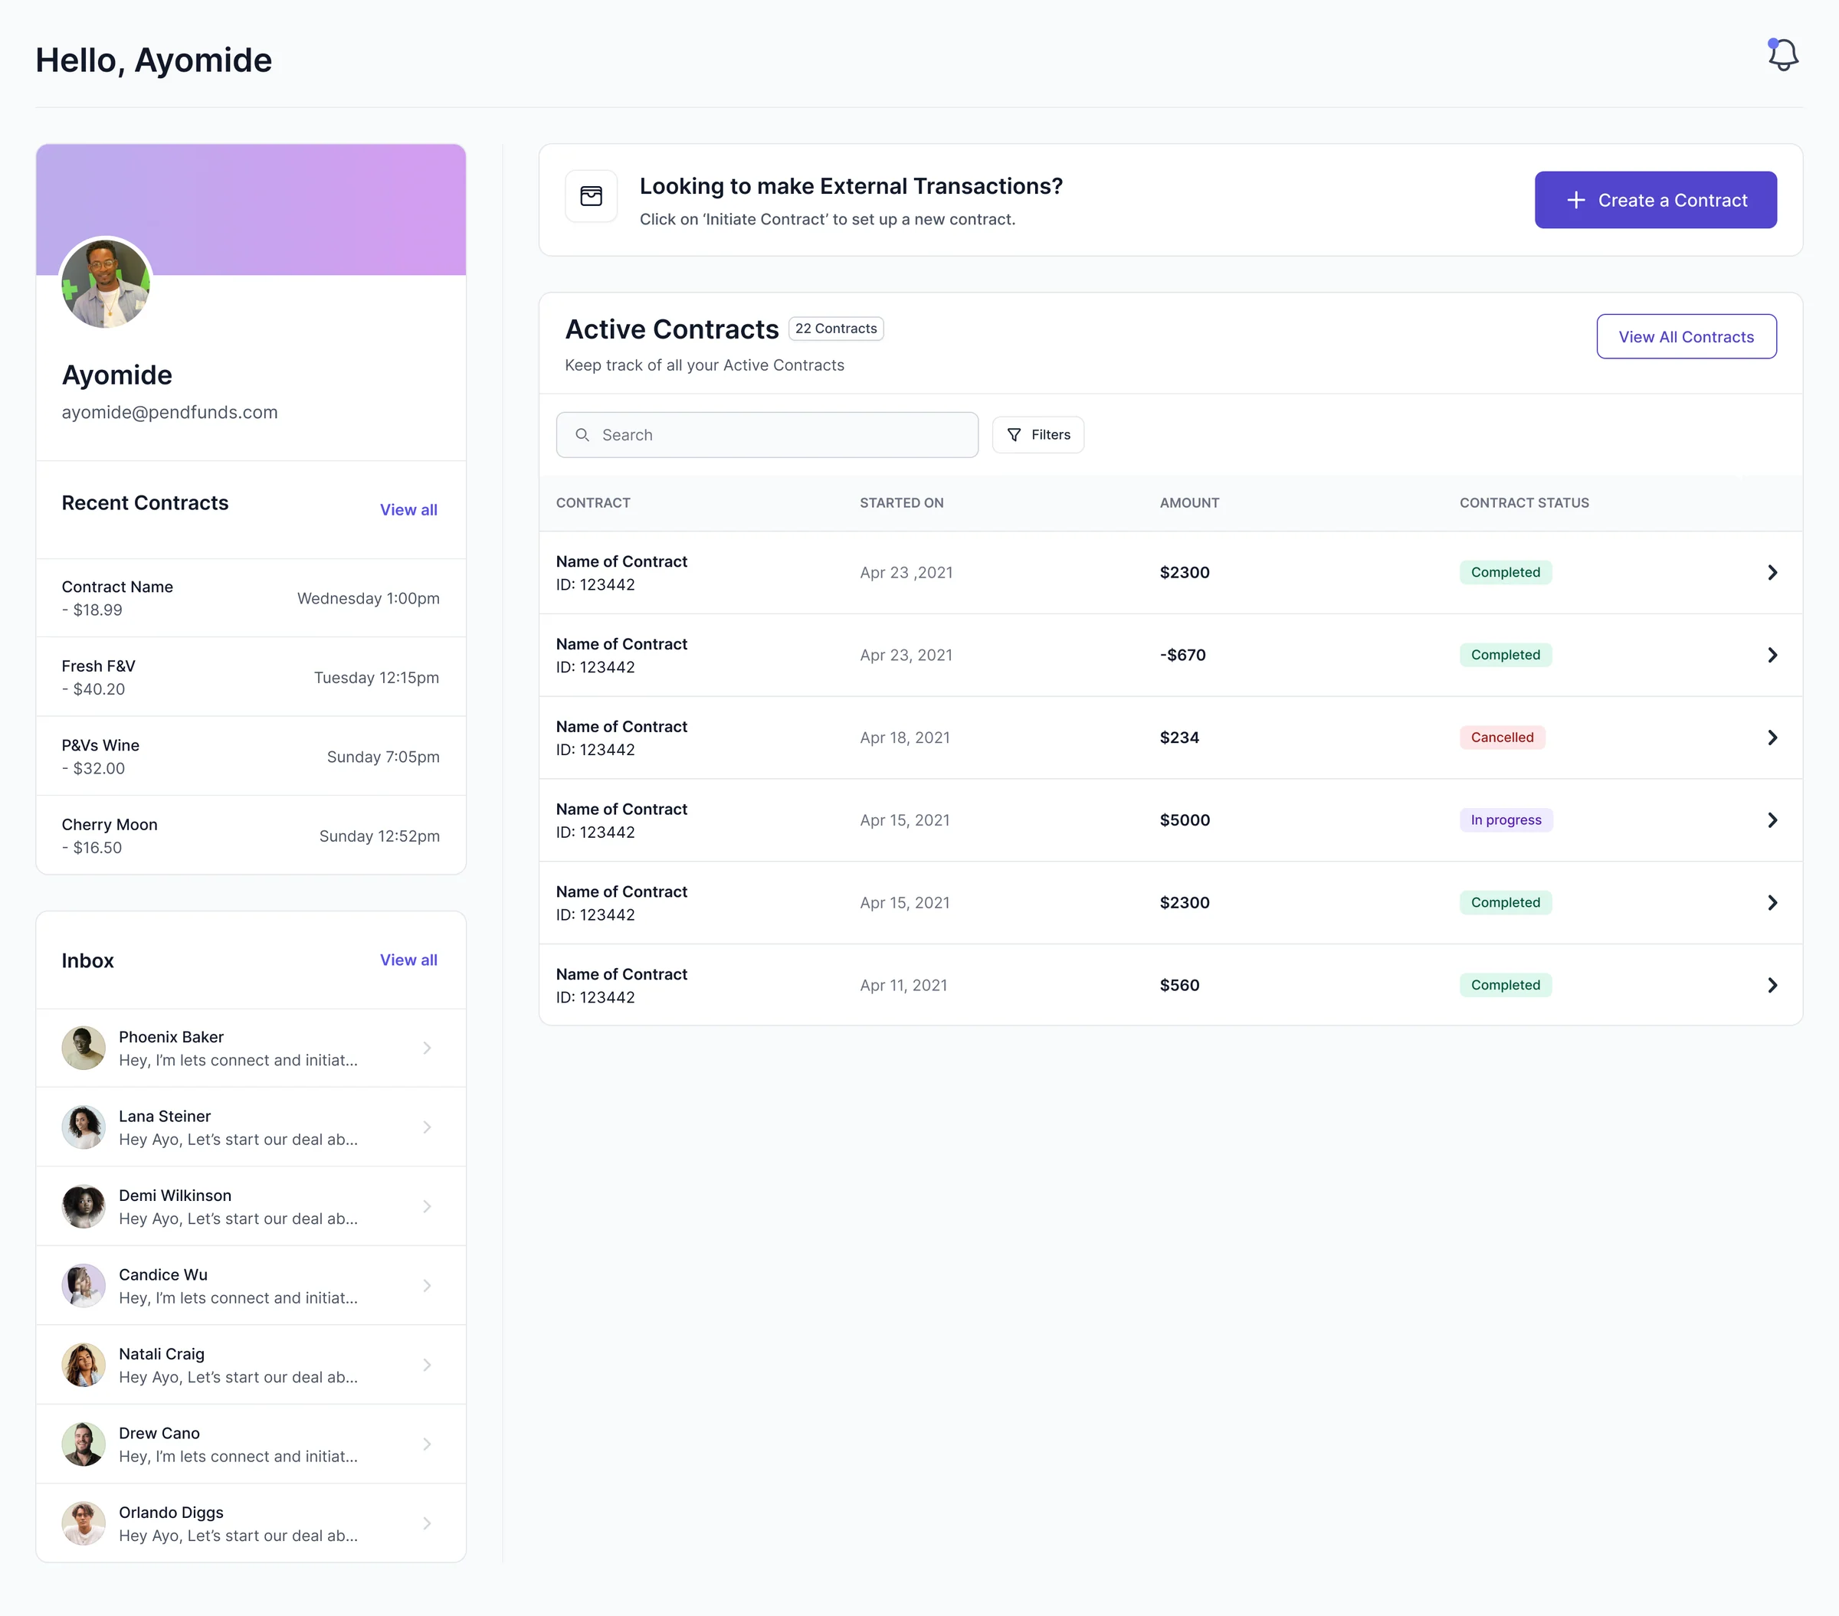Screen dimensions: 1839x1616
Task: Open Lana Steiner message chevron
Action: coord(428,1127)
